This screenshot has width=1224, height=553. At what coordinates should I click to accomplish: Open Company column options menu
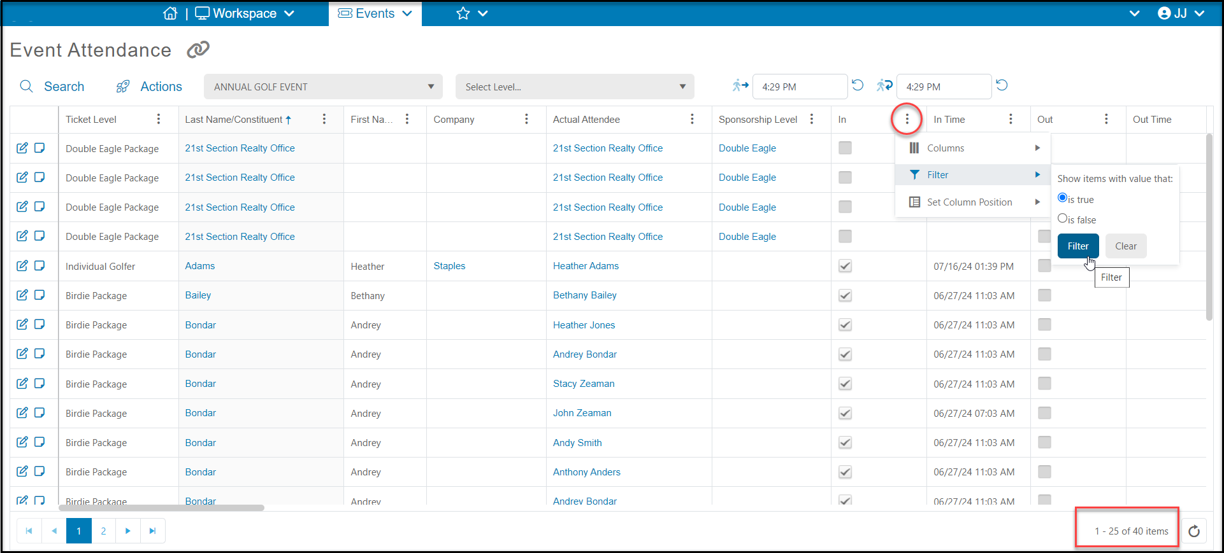point(526,119)
